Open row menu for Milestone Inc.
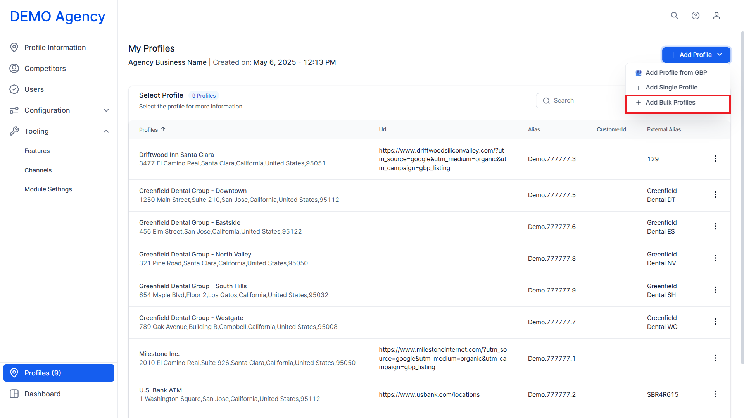This screenshot has height=418, width=744. click(x=715, y=358)
